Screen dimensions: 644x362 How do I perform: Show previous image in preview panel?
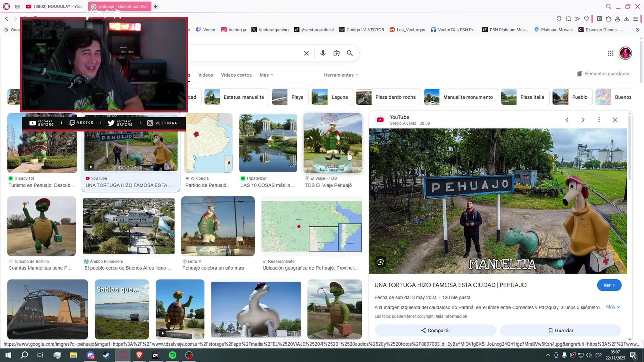(x=567, y=120)
